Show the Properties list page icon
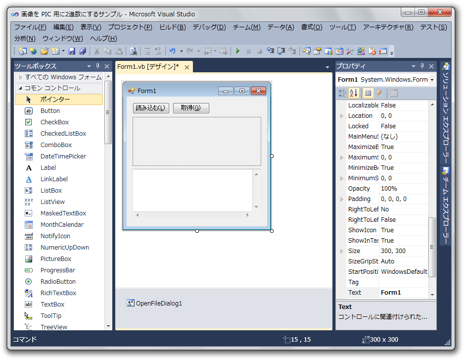Image resolution: width=464 pixels, height=359 pixels. point(368,93)
